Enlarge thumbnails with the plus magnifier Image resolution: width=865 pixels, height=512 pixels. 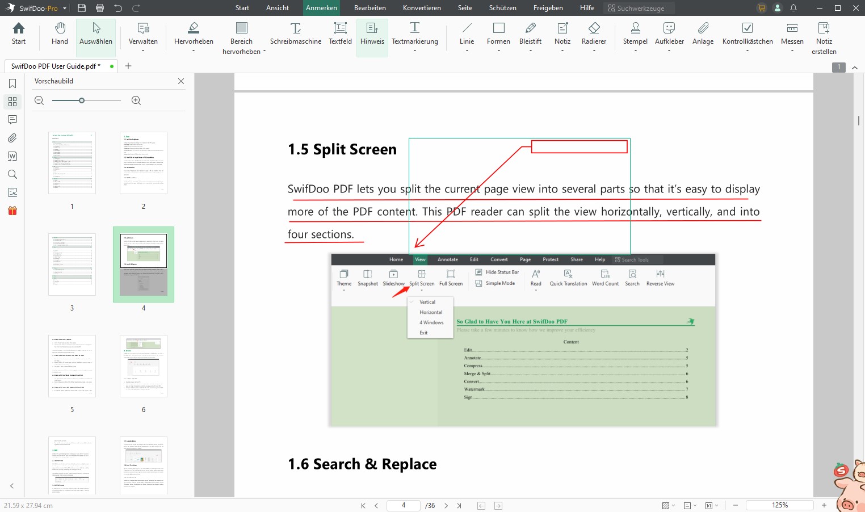pyautogui.click(x=136, y=100)
